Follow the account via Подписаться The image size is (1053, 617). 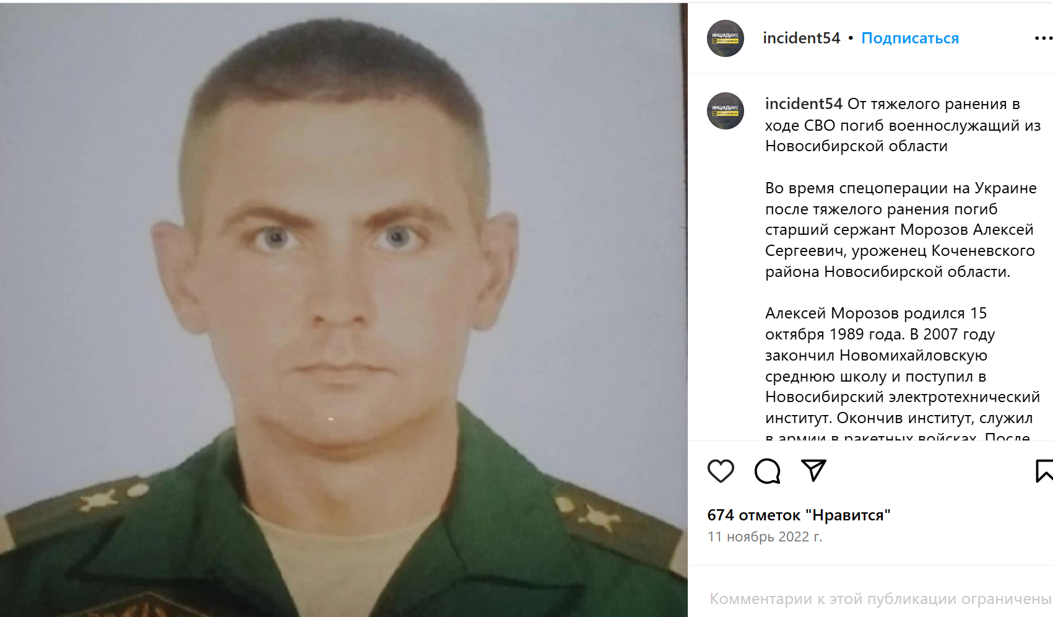pyautogui.click(x=910, y=38)
